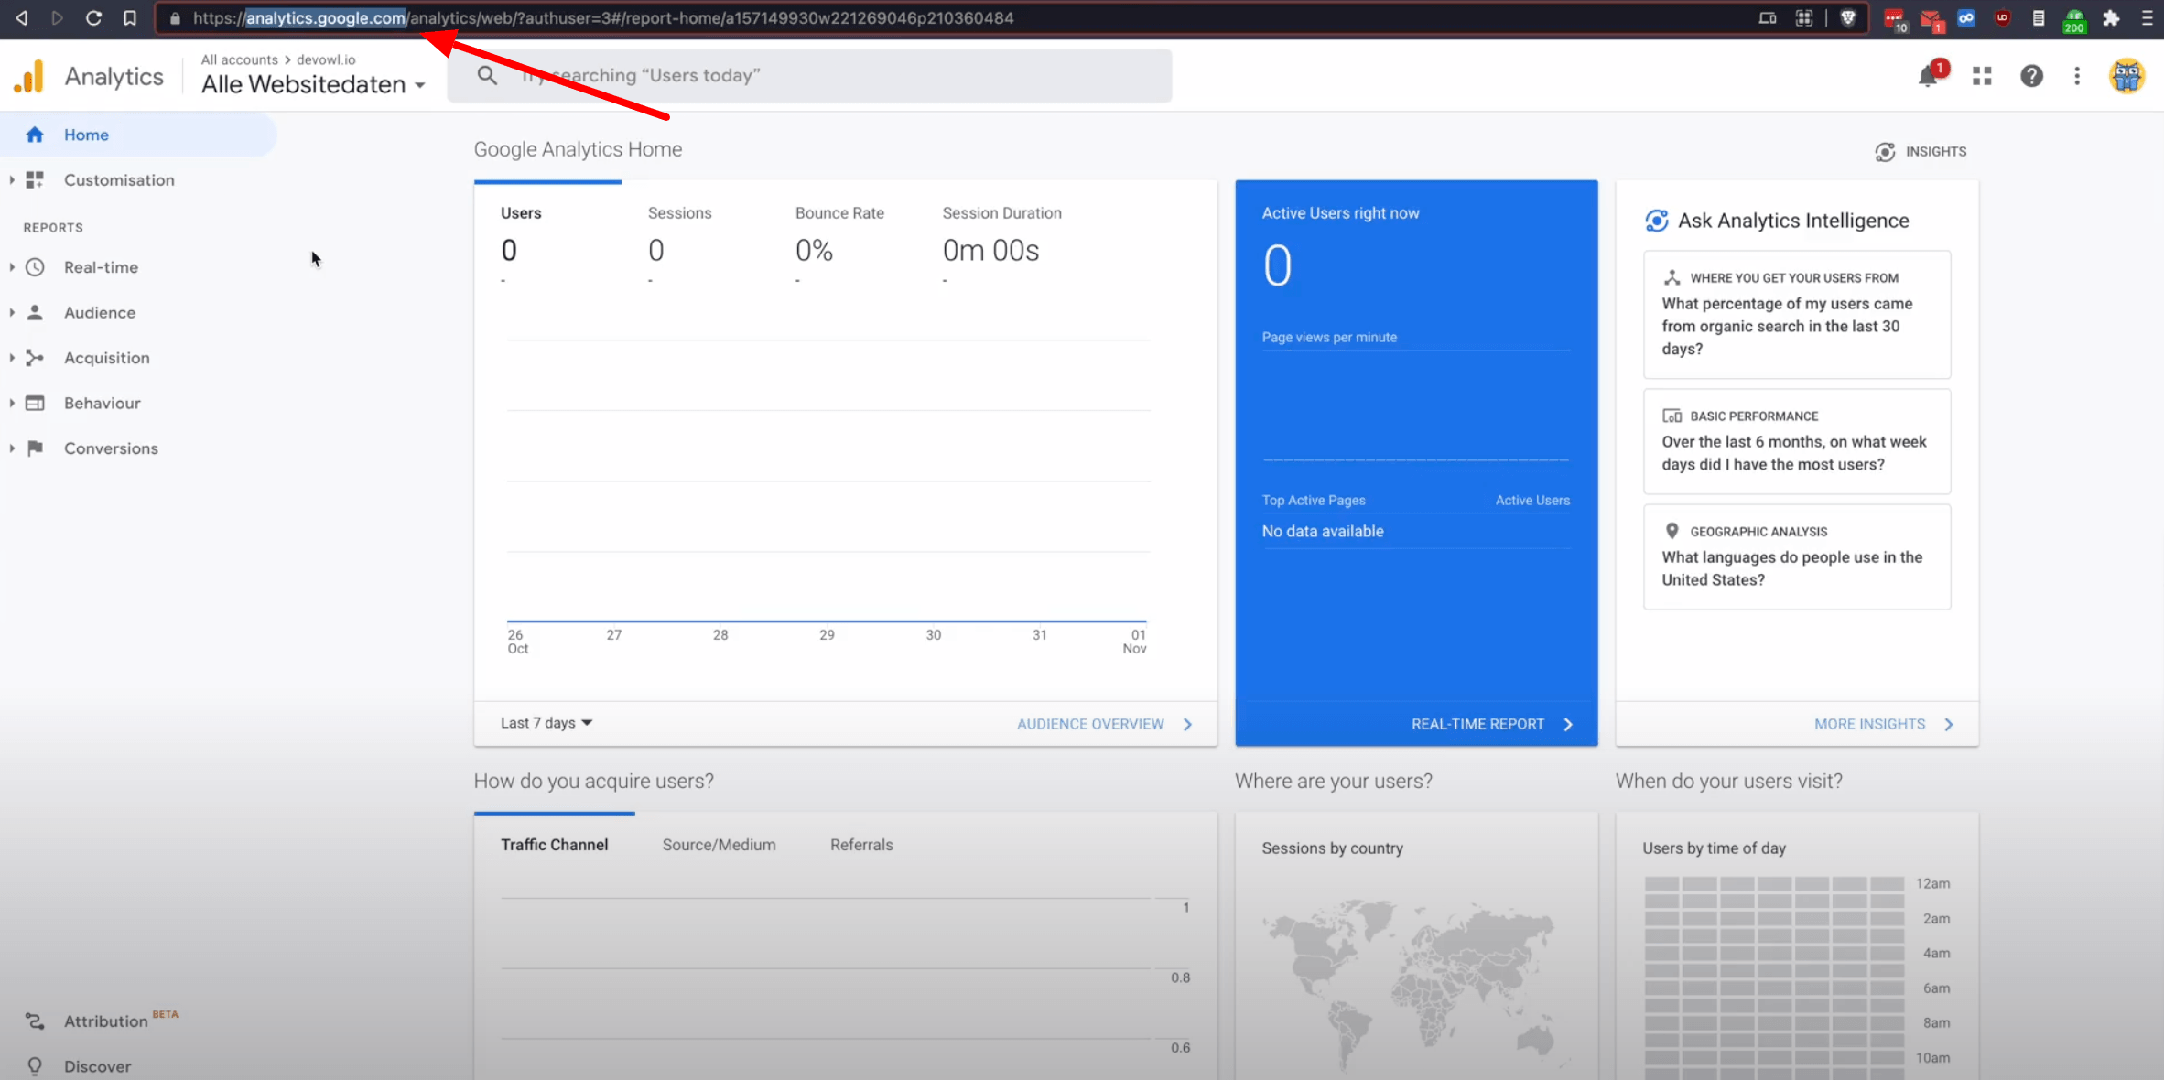Select the Bounce Rate metric tab

click(839, 213)
